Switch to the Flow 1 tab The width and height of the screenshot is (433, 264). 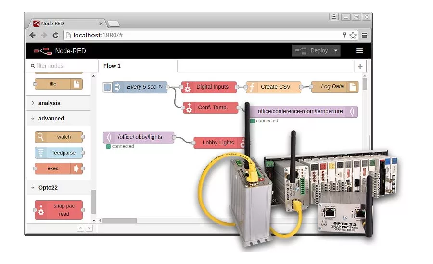(x=138, y=66)
